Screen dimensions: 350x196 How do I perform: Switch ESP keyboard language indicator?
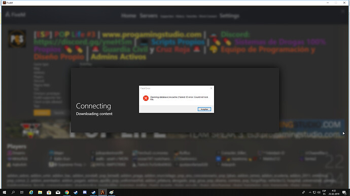pyautogui.click(x=324, y=192)
